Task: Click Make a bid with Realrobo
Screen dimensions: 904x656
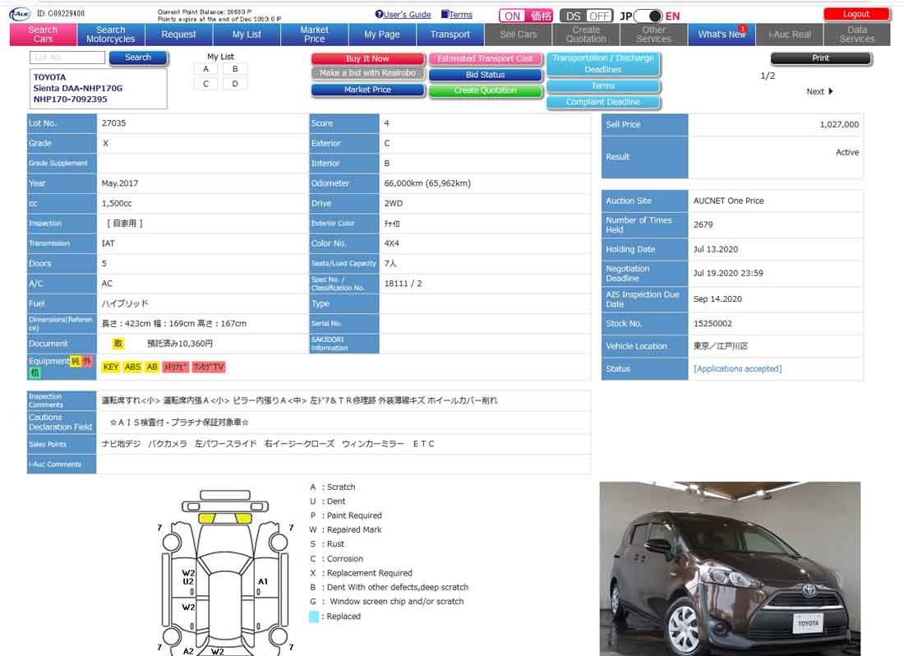Action: pos(368,73)
